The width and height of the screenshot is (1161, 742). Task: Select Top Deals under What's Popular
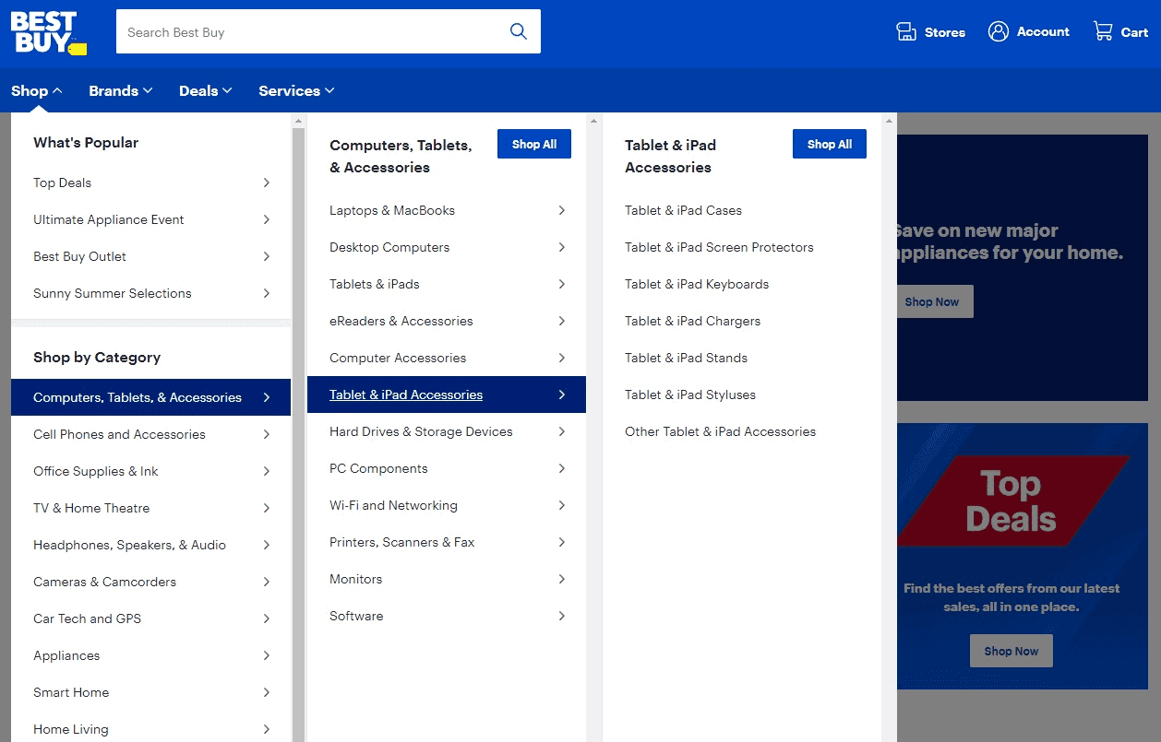point(62,183)
